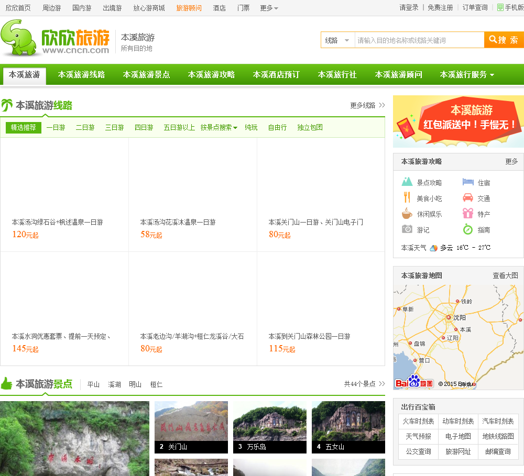Image resolution: width=524 pixels, height=476 pixels.
Task: Open the car icon for 交通
Action: tap(468, 198)
